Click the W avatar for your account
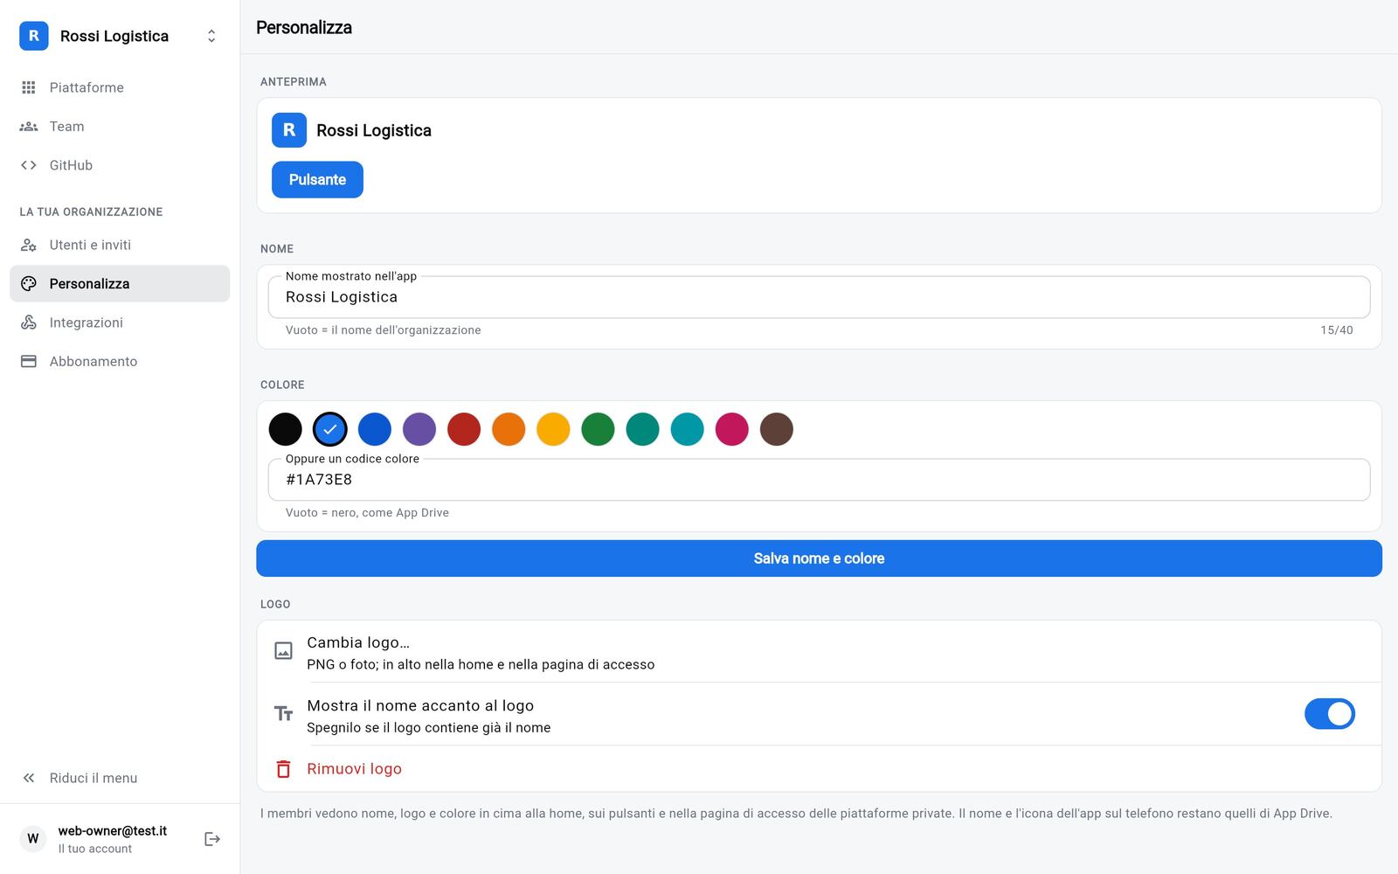The image size is (1398, 874). [33, 839]
